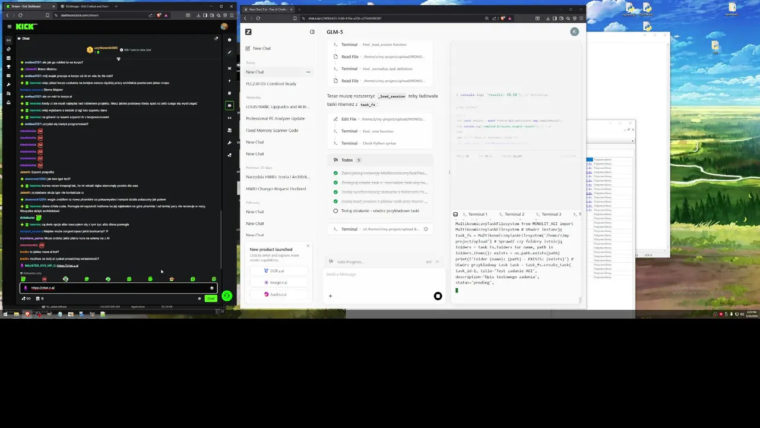Screen dimensions: 760x428
Task: Expand the Todos list header
Action: click(x=380, y=160)
